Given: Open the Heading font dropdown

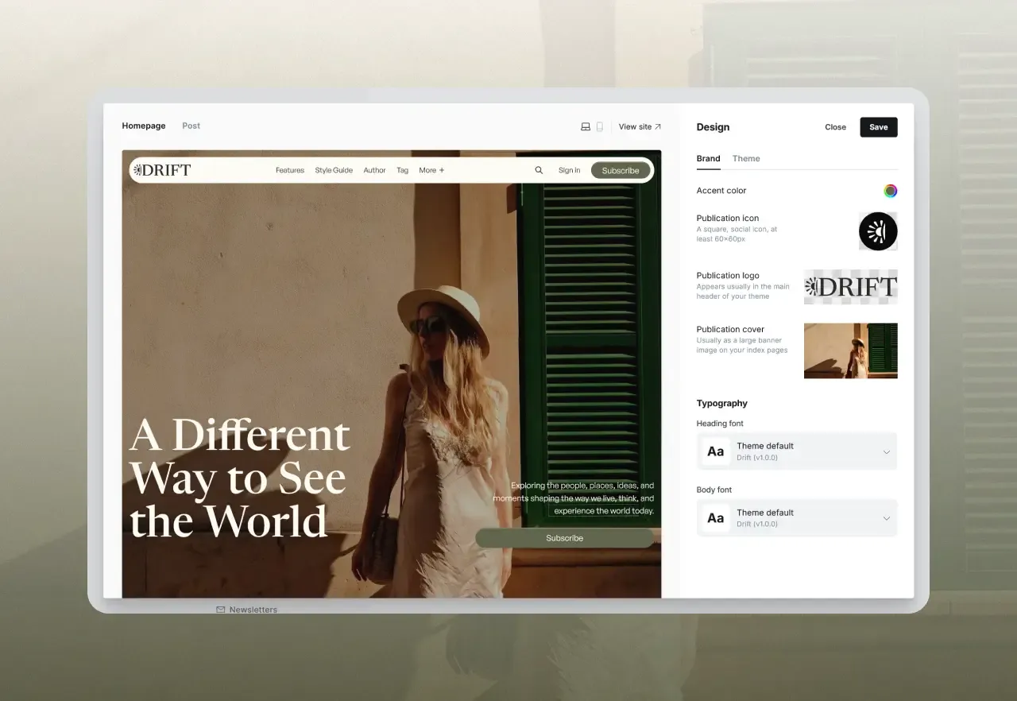Looking at the screenshot, I should [797, 451].
